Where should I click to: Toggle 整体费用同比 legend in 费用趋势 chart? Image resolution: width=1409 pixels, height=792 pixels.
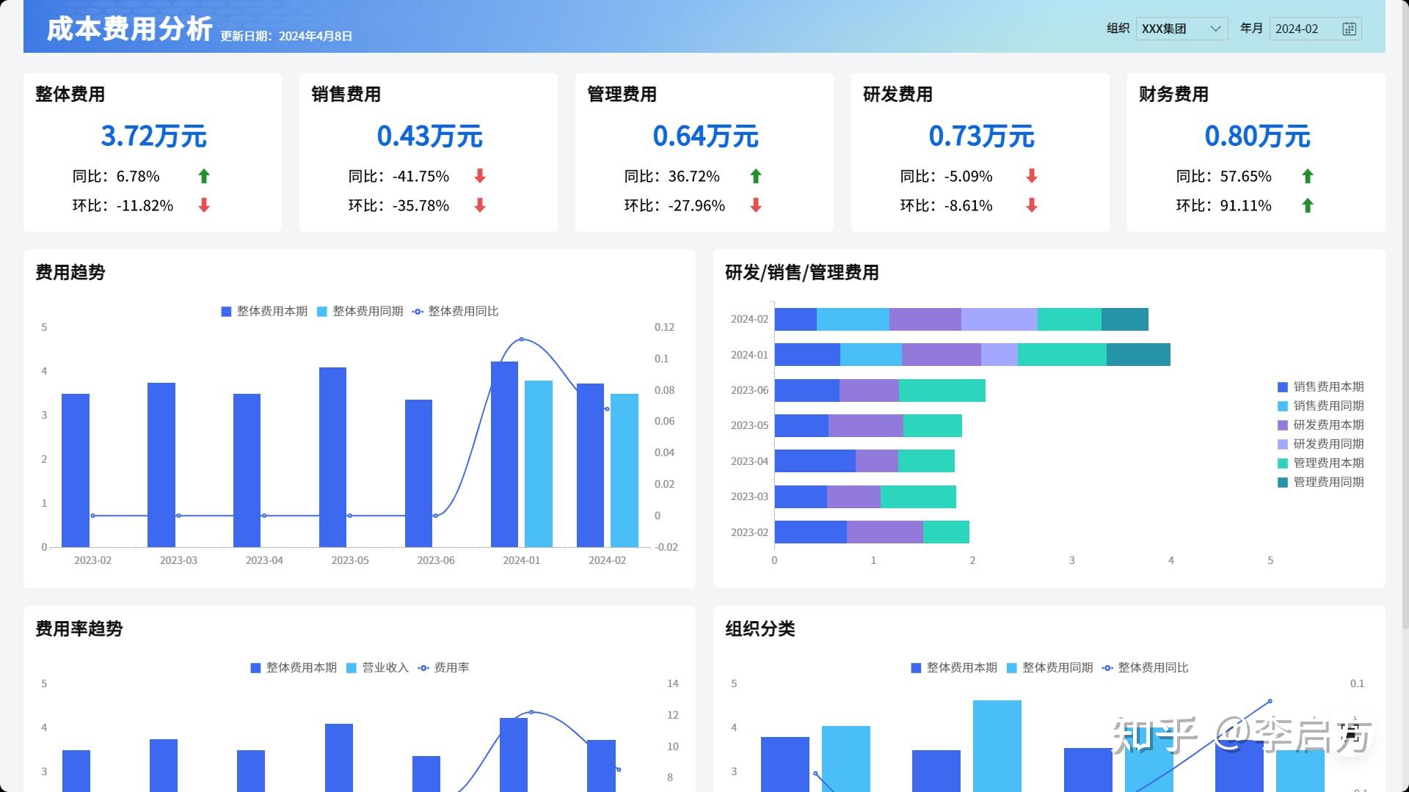click(455, 312)
